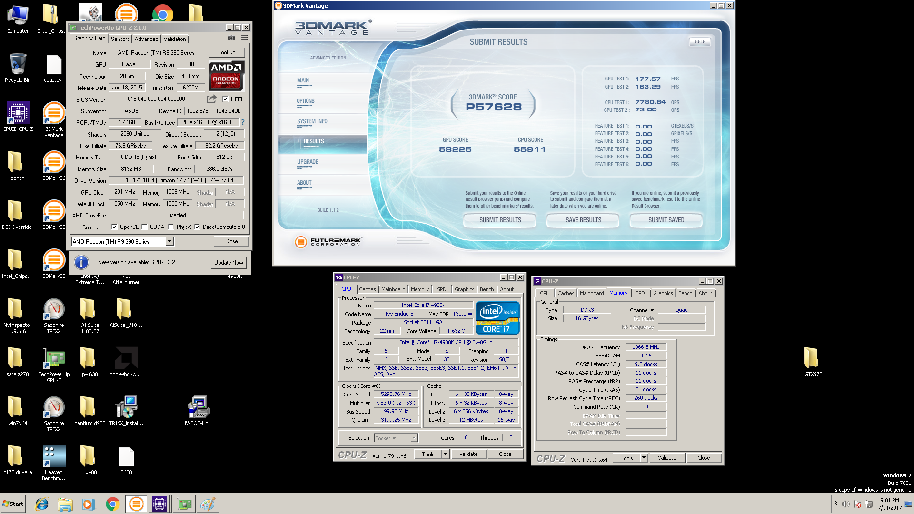Click the SUBMIT SAVED button

[x=666, y=220]
